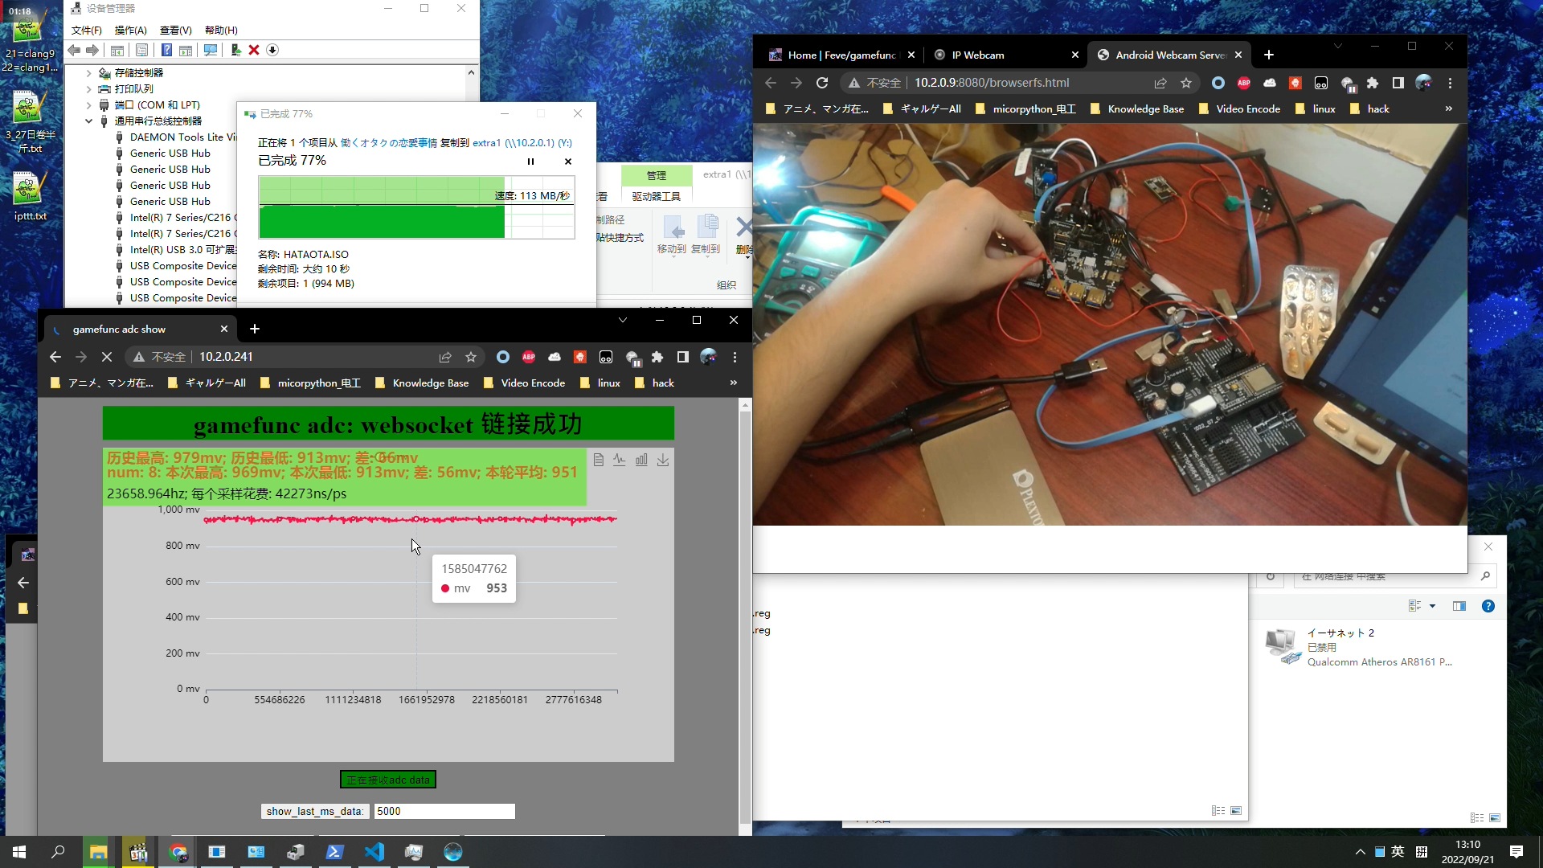Open Device Manager help icon
The width and height of the screenshot is (1543, 868).
click(167, 50)
